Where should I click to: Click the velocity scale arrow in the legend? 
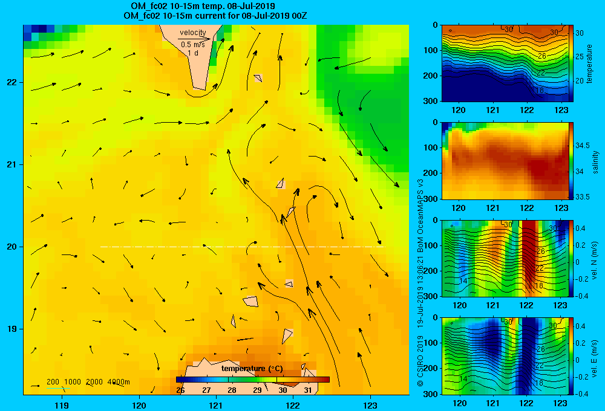coord(194,39)
